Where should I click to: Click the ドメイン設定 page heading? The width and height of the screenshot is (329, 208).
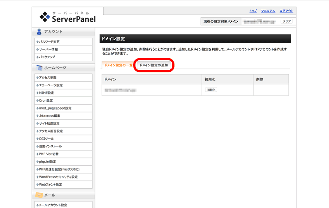point(114,39)
